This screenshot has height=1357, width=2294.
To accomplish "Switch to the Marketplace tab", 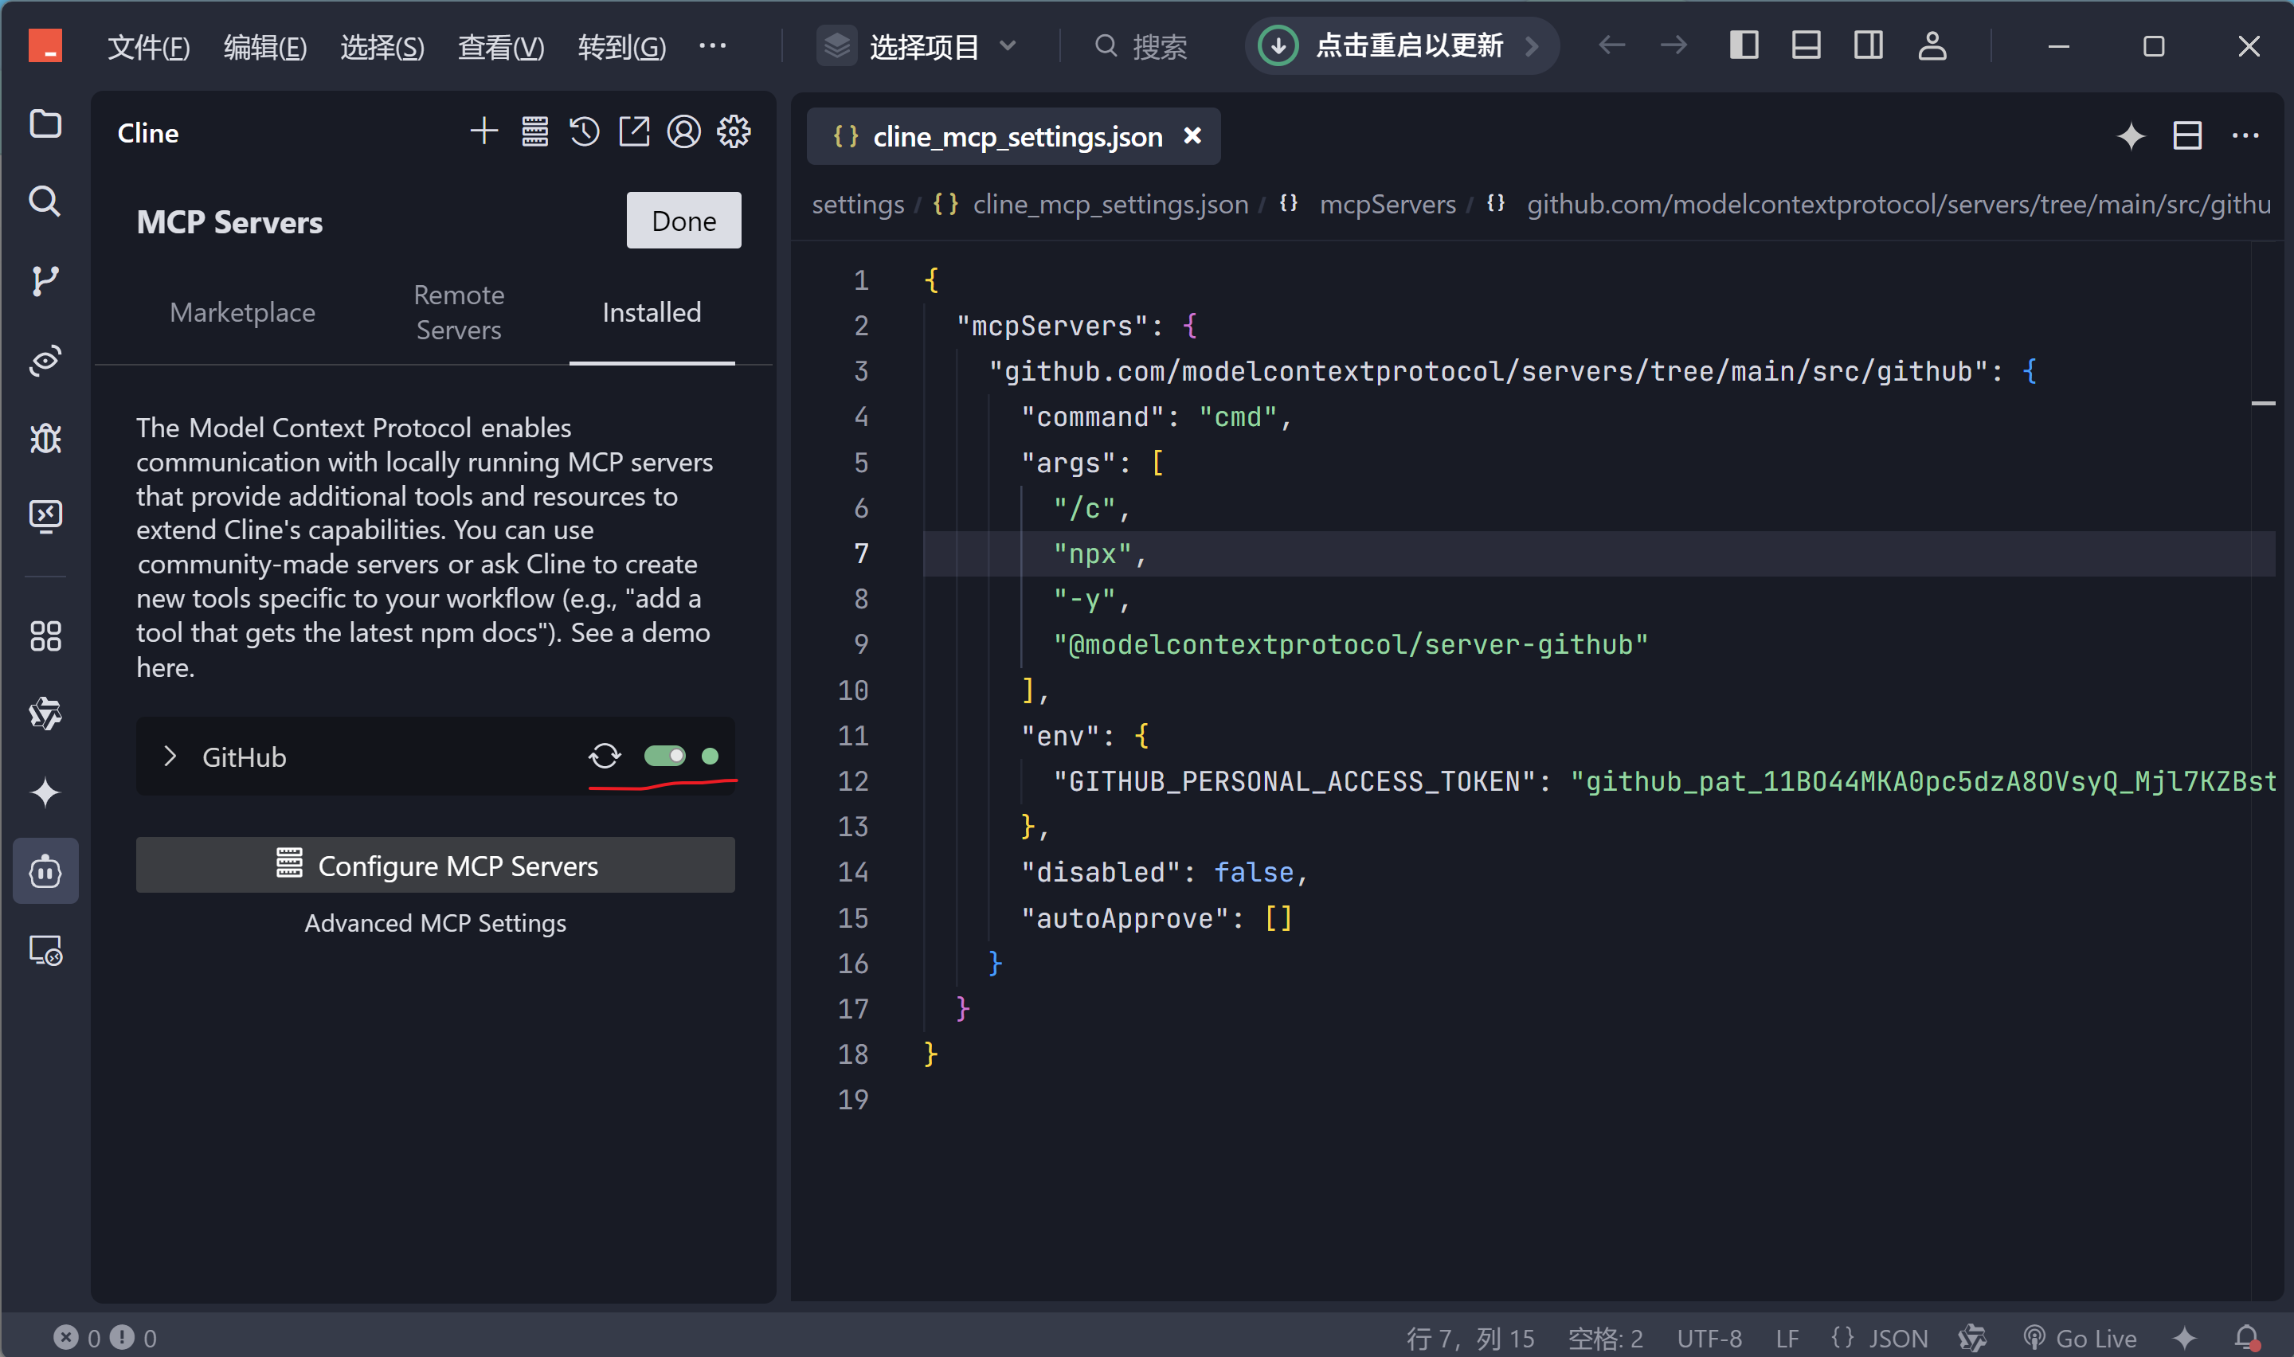I will [242, 313].
